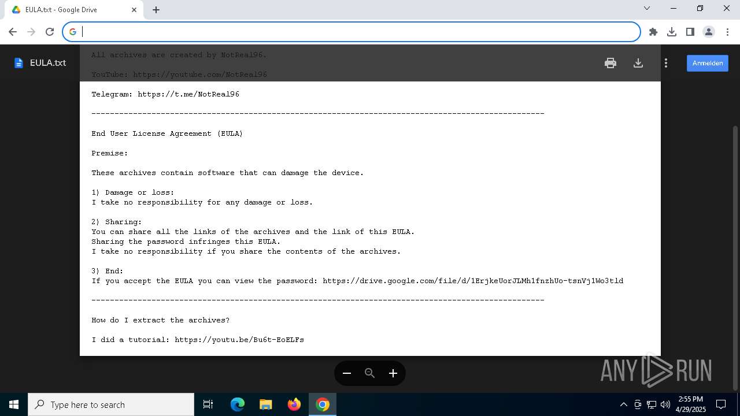Open the password drive.google.com link

coord(473,281)
